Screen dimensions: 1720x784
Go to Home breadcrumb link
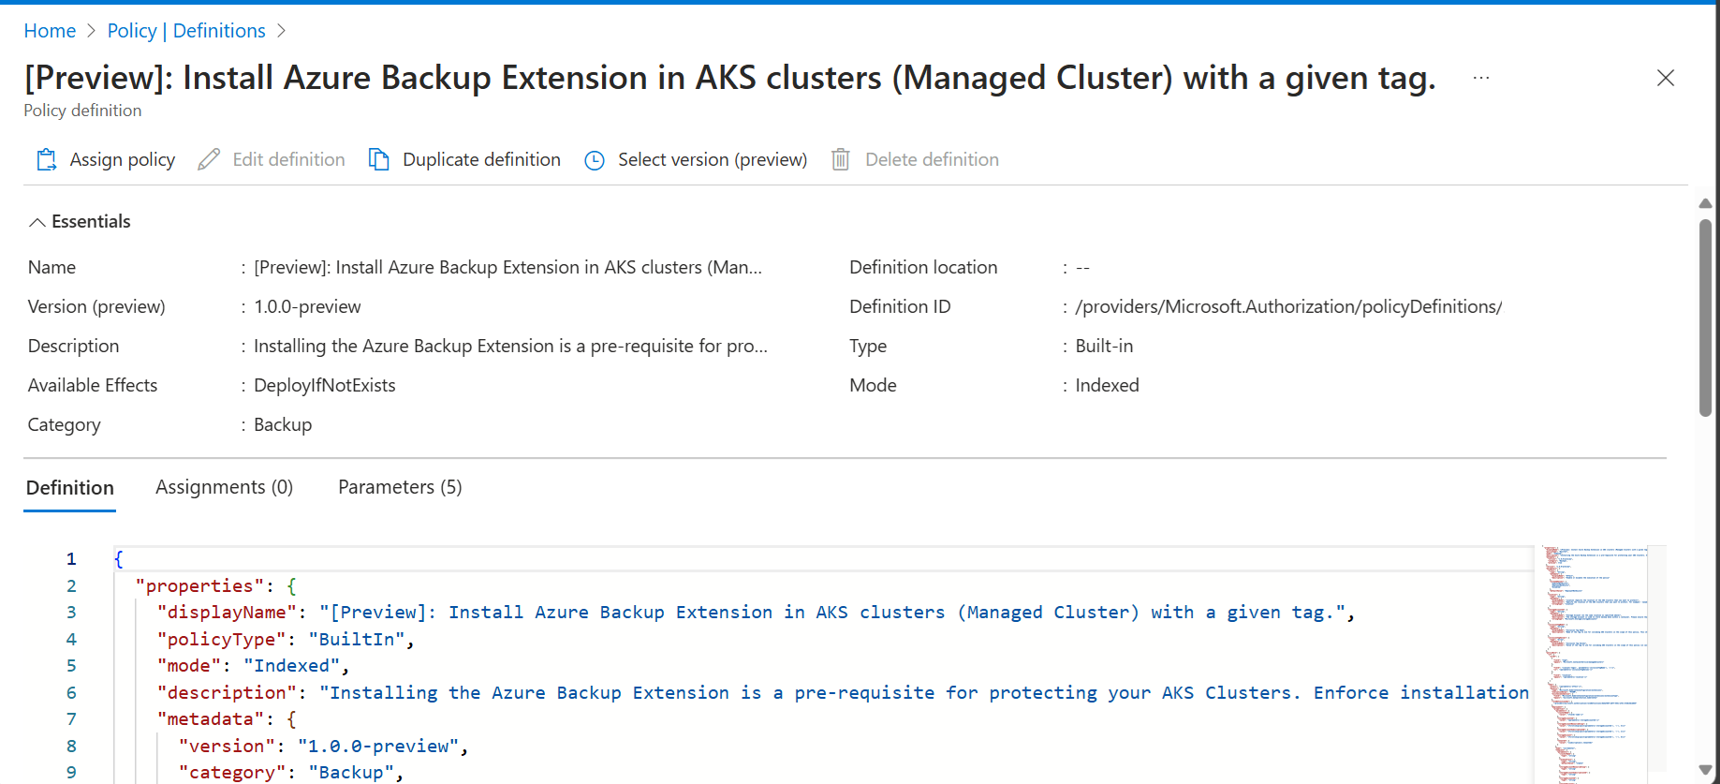[50, 31]
